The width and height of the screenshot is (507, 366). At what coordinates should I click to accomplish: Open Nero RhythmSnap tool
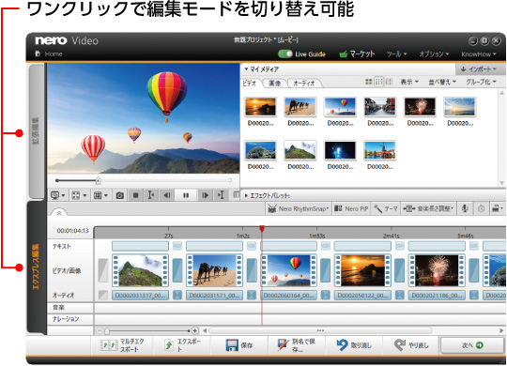tap(298, 209)
